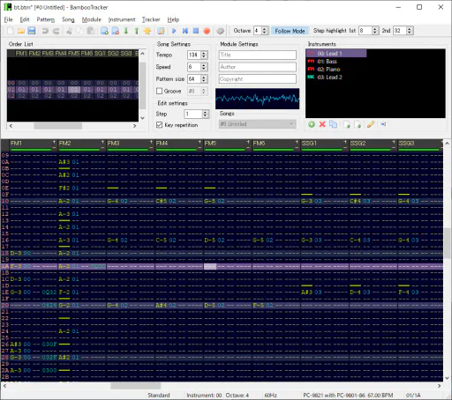
Task: Click the Author input field
Action: [258, 67]
